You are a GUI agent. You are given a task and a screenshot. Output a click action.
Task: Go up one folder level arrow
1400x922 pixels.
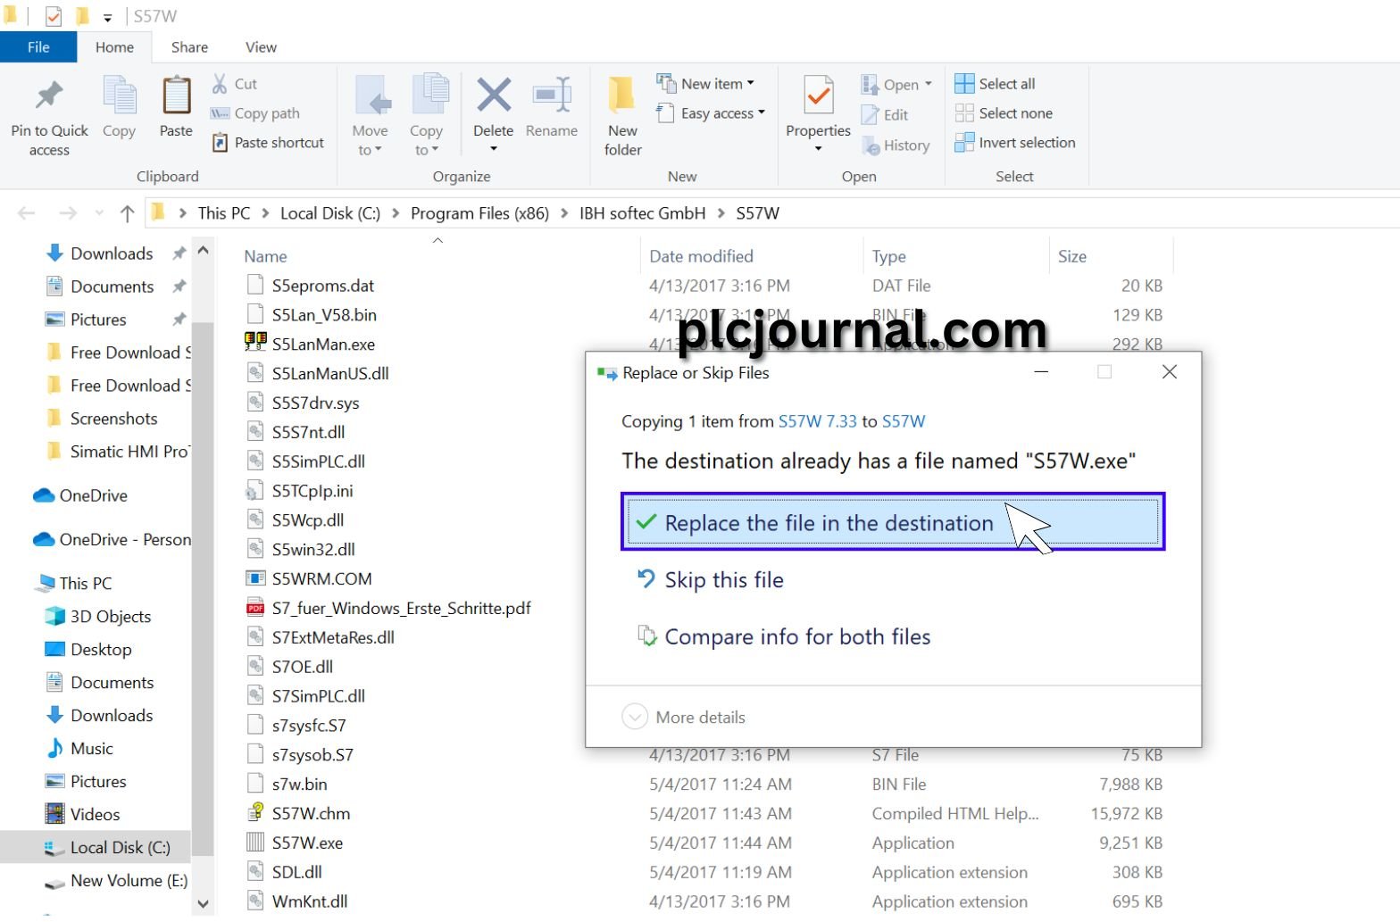click(x=127, y=213)
